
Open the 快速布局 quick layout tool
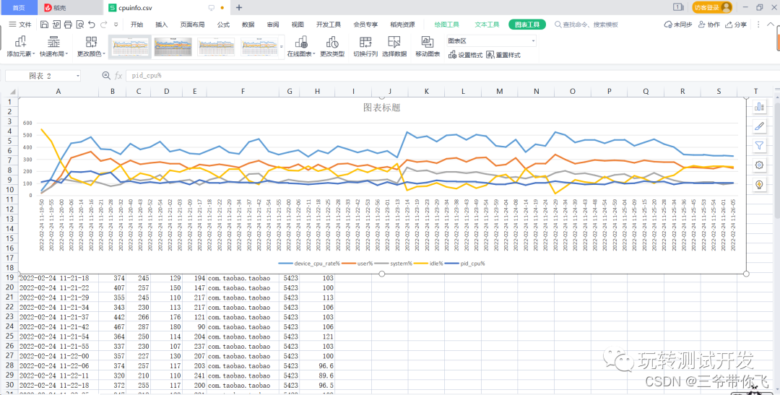pyautogui.click(x=54, y=42)
